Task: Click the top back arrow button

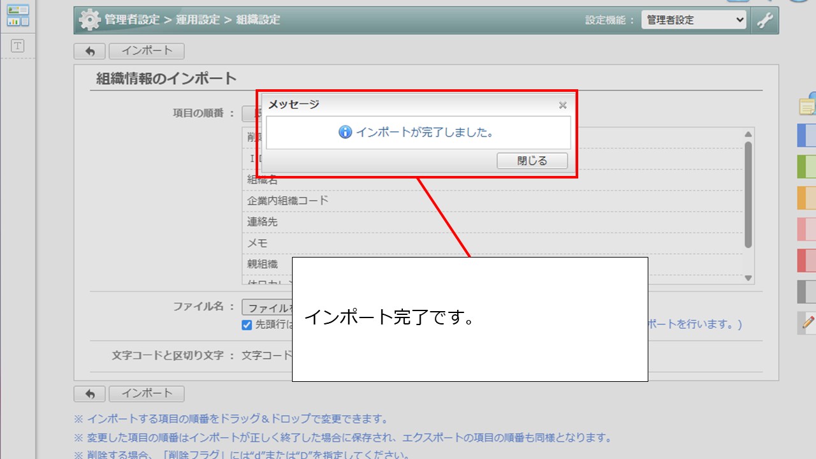Action: point(90,52)
